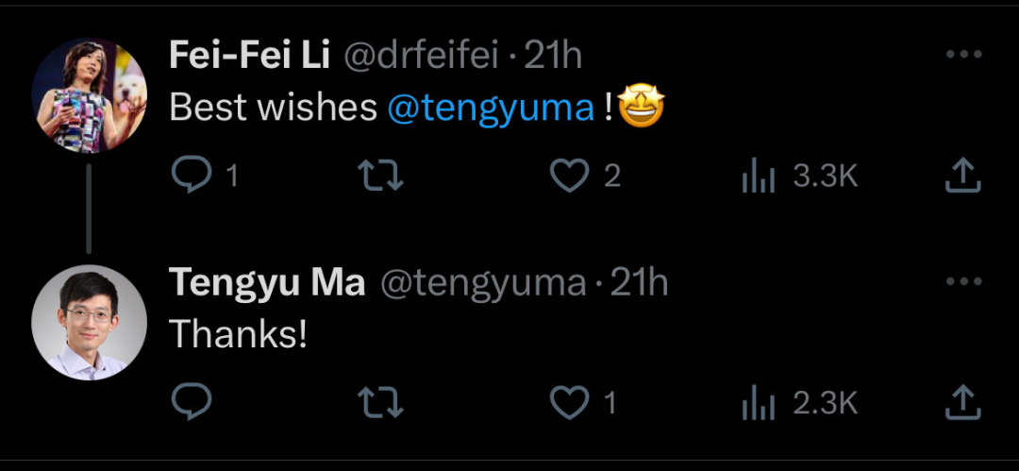Viewport: 1019px width, 471px height.
Task: Share Tengyu Ma's Thanks tweet
Action: coord(962,402)
